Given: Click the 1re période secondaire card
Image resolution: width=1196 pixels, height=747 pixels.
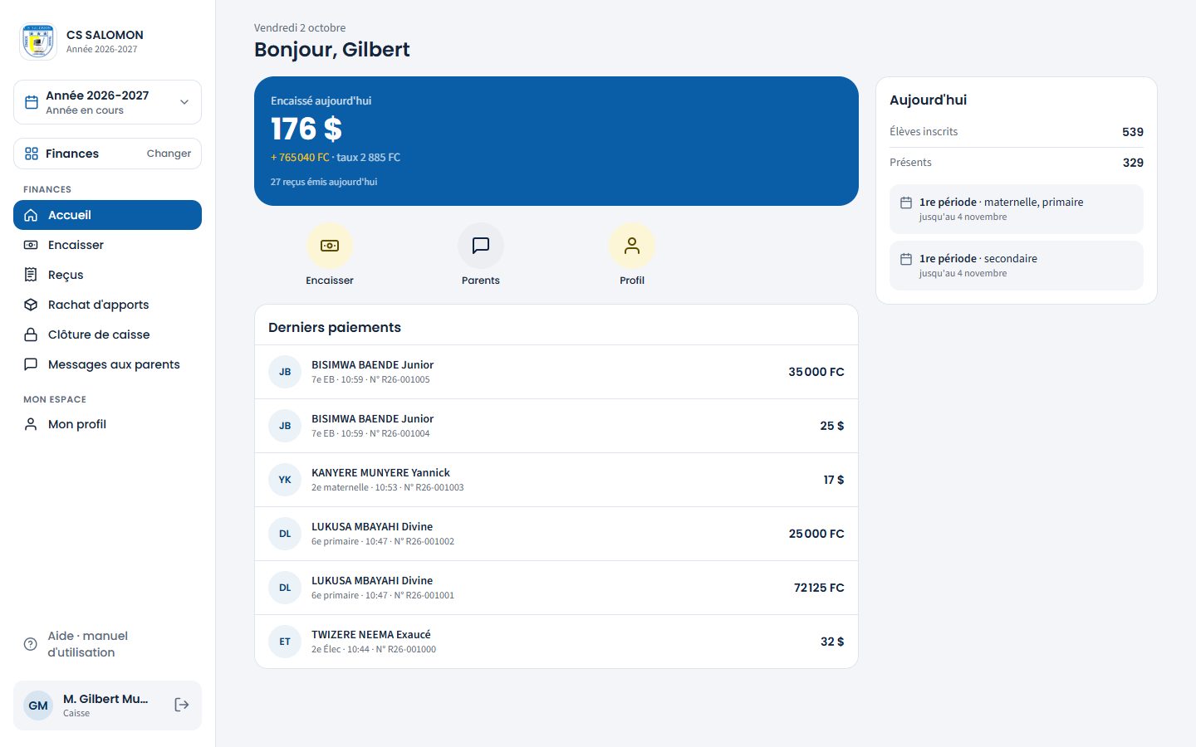Looking at the screenshot, I should [1017, 266].
